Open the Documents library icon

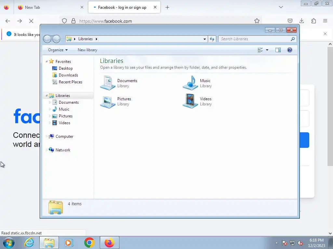click(x=108, y=83)
